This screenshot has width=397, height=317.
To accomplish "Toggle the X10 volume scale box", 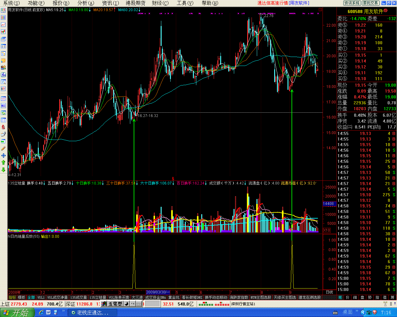I will pyautogui.click(x=327, y=230).
